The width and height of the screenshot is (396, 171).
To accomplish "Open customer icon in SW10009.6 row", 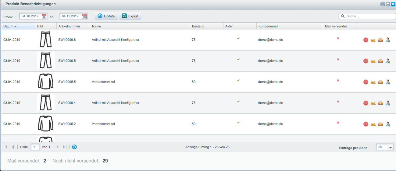I will pos(388,40).
